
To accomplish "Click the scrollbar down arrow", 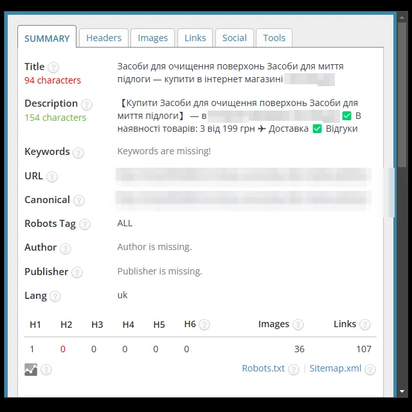I will pos(402,391).
